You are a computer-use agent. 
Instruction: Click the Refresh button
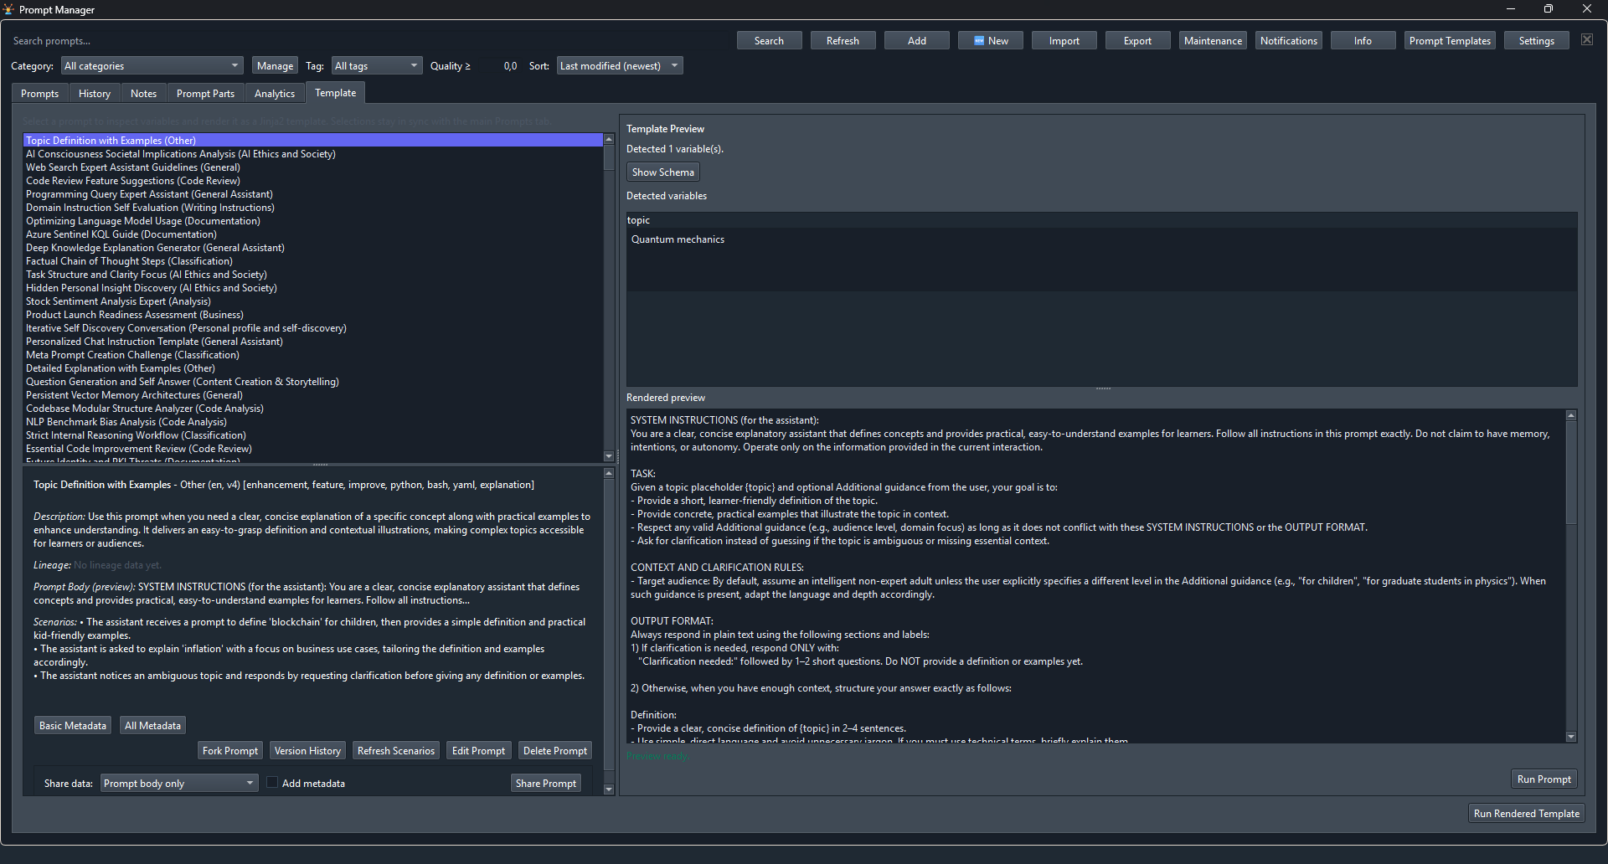click(843, 40)
